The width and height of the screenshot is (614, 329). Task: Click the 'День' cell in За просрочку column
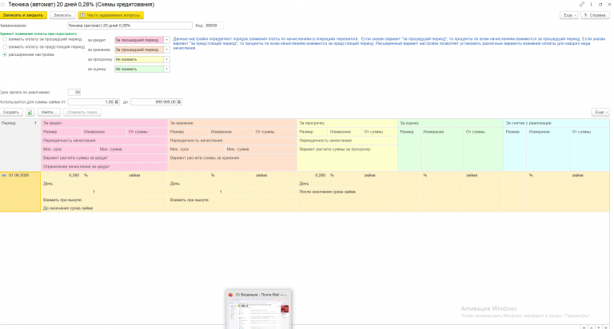point(347,184)
